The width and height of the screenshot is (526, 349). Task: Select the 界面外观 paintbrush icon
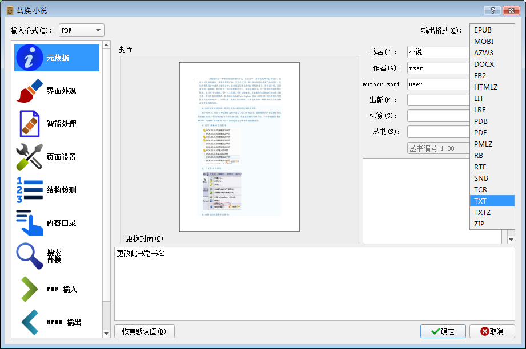coord(30,91)
